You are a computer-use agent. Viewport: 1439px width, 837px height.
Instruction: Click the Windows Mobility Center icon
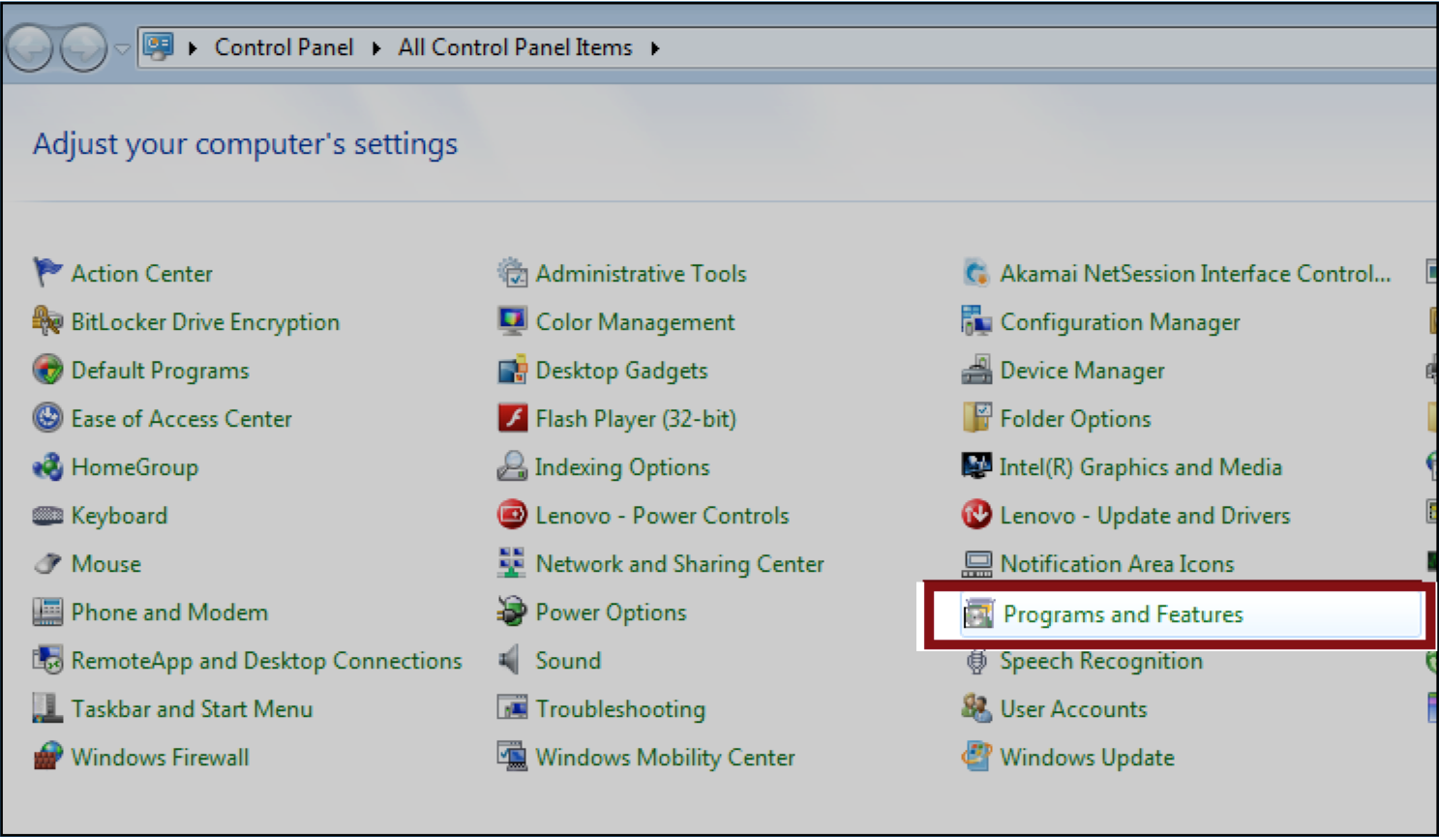click(x=512, y=757)
